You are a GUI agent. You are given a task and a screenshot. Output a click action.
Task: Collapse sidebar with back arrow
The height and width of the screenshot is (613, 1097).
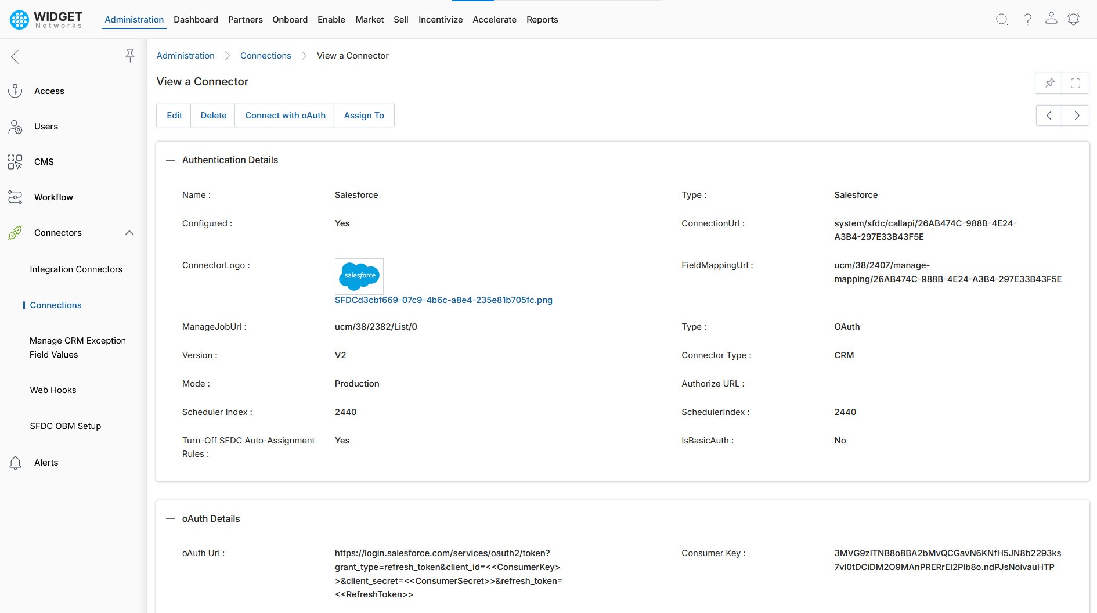pyautogui.click(x=15, y=56)
